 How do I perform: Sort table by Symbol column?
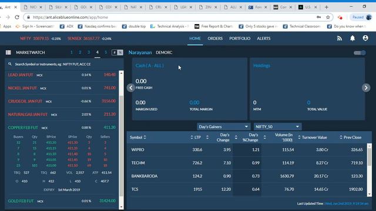pyautogui.click(x=138, y=137)
